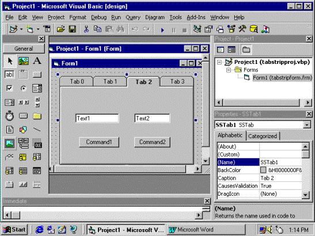
Task: Click View Code in Project panel
Action: [221, 50]
